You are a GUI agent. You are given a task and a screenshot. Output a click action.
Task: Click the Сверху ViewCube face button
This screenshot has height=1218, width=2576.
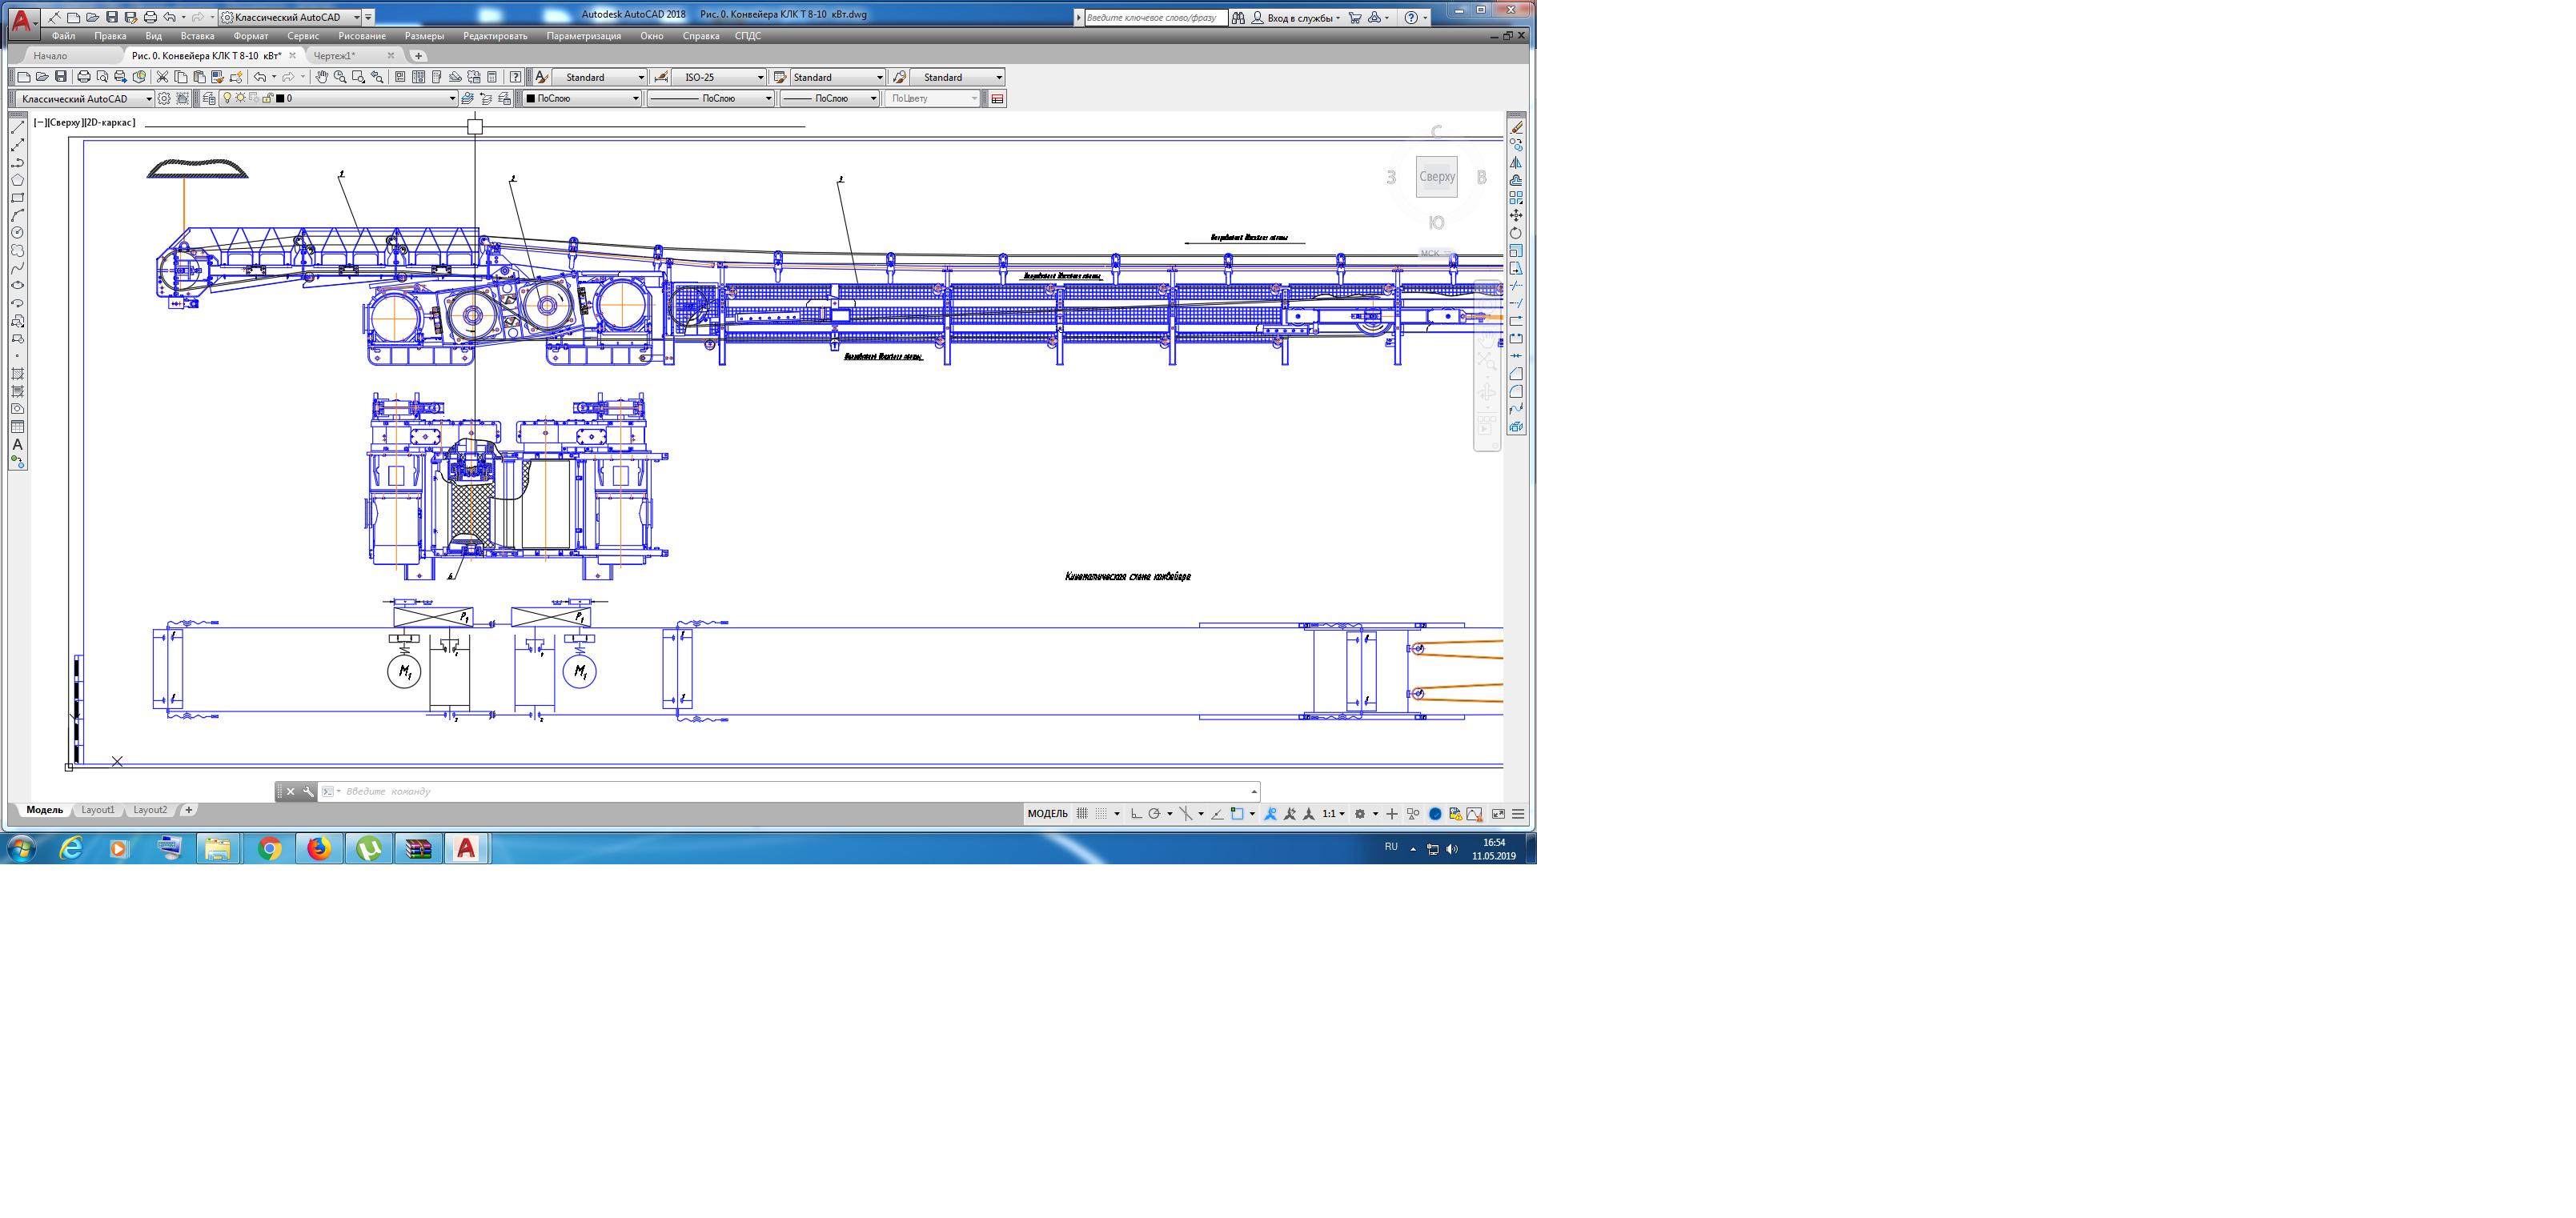click(1436, 177)
